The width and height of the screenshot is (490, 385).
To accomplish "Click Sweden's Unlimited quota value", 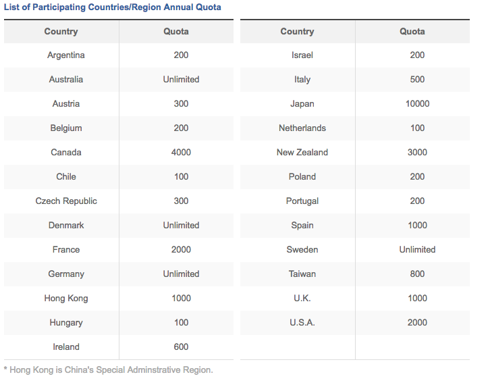I will [x=417, y=250].
